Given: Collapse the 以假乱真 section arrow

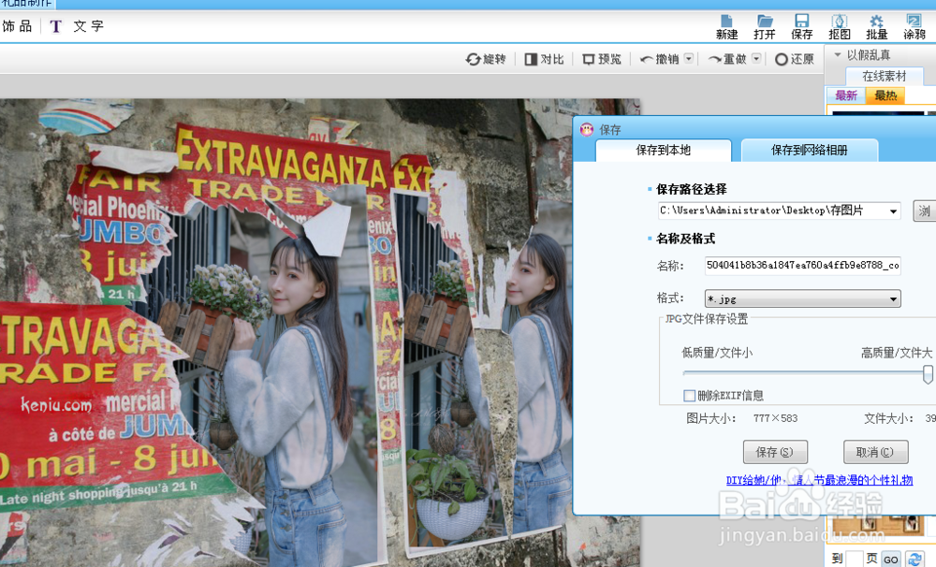Looking at the screenshot, I should 838,55.
